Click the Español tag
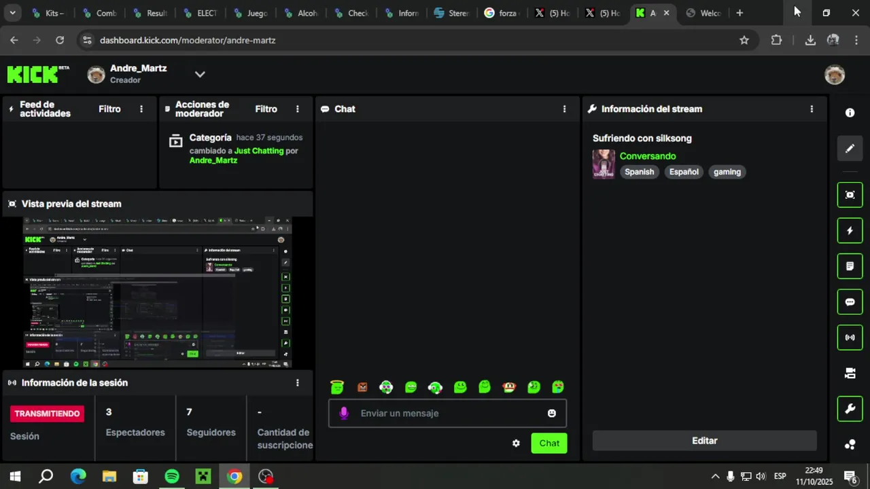Image resolution: width=870 pixels, height=489 pixels. (x=684, y=172)
